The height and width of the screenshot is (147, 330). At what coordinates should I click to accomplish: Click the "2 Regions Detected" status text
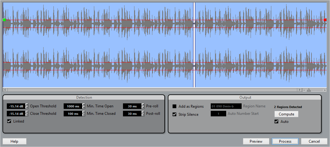pos(288,107)
